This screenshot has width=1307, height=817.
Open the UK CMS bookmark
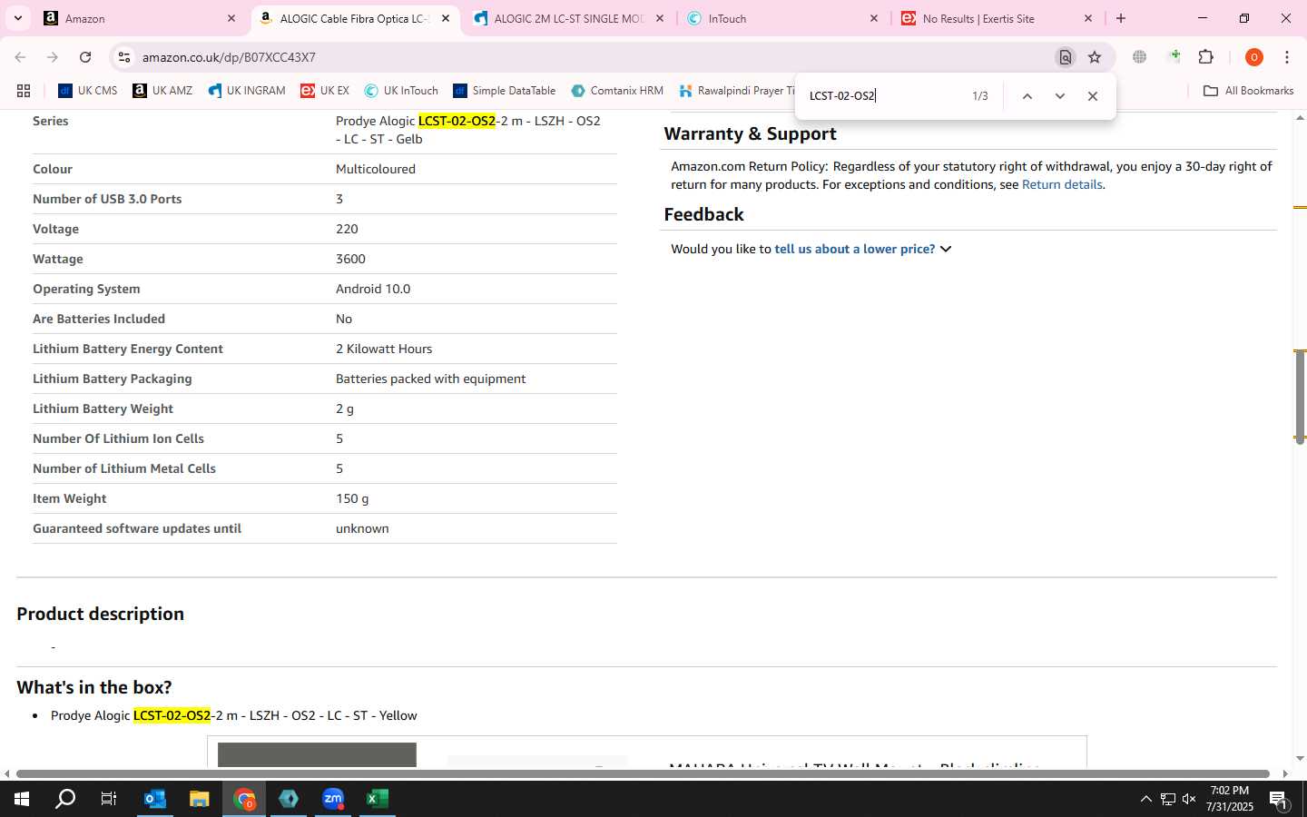point(88,91)
